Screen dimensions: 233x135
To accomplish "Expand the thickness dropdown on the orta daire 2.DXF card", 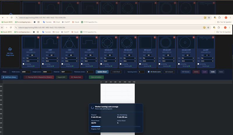I will tap(188, 61).
